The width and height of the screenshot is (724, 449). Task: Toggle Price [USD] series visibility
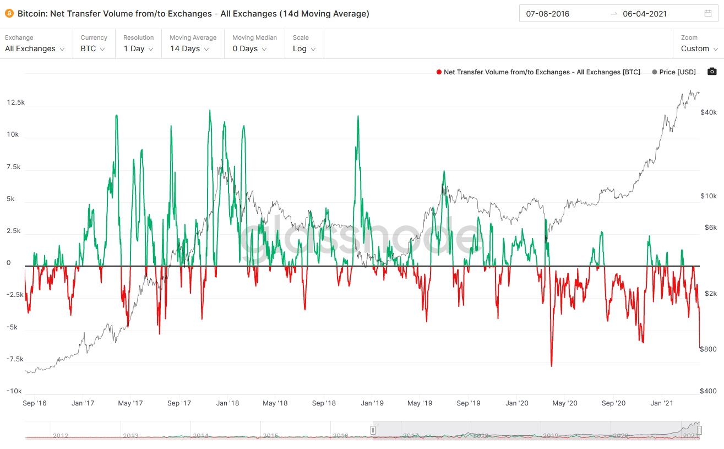point(677,72)
